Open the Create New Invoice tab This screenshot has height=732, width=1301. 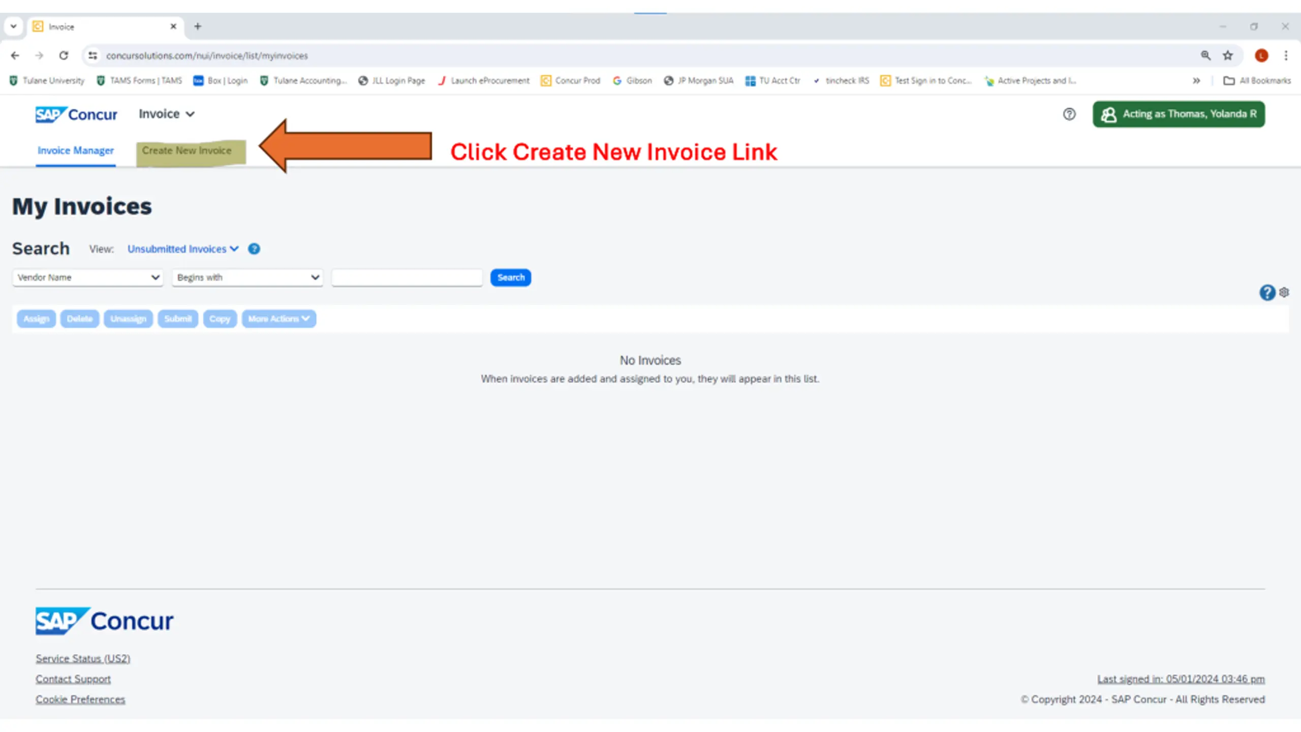click(187, 150)
